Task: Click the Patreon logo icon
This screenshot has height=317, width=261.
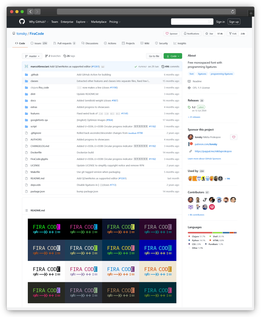Action: [x=191, y=144]
